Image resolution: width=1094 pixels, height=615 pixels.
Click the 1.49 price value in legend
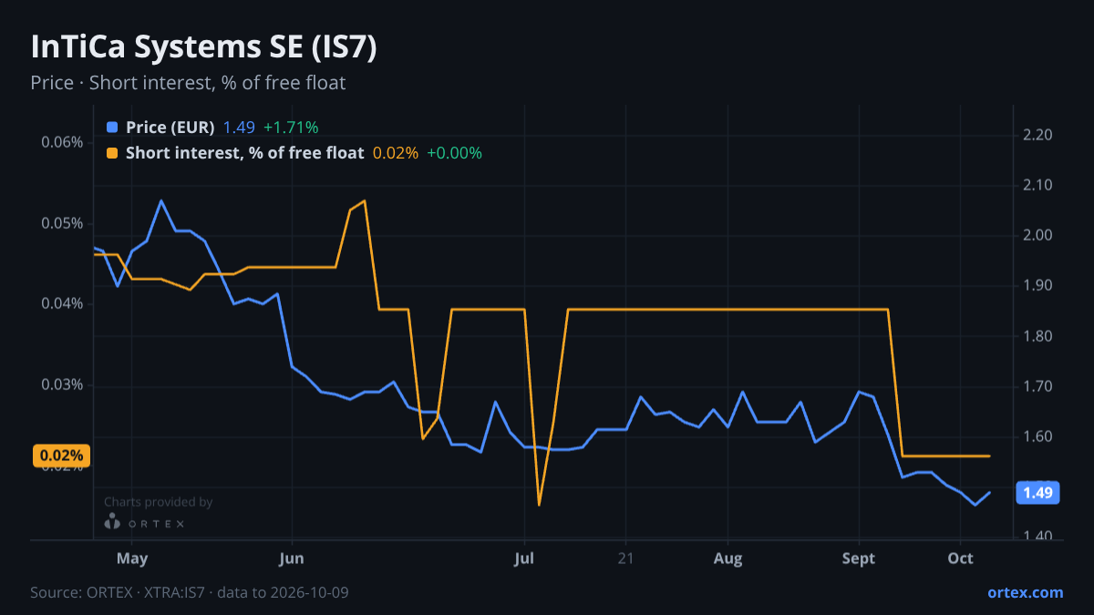coord(239,128)
